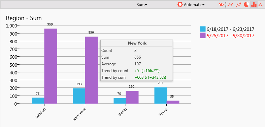Click London's purple bar labeled 959

coord(51,66)
